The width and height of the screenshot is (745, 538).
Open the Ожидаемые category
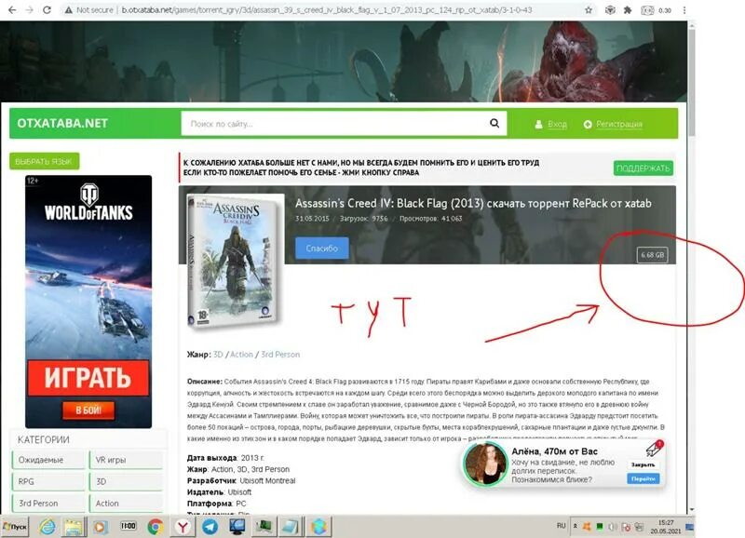[48, 460]
